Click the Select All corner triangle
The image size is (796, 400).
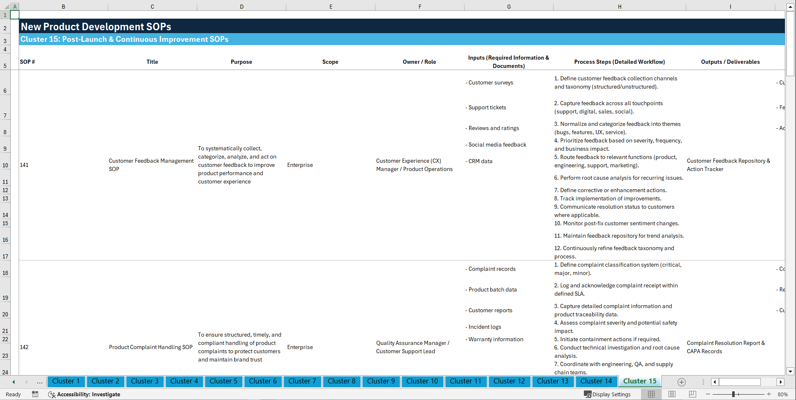point(5,7)
